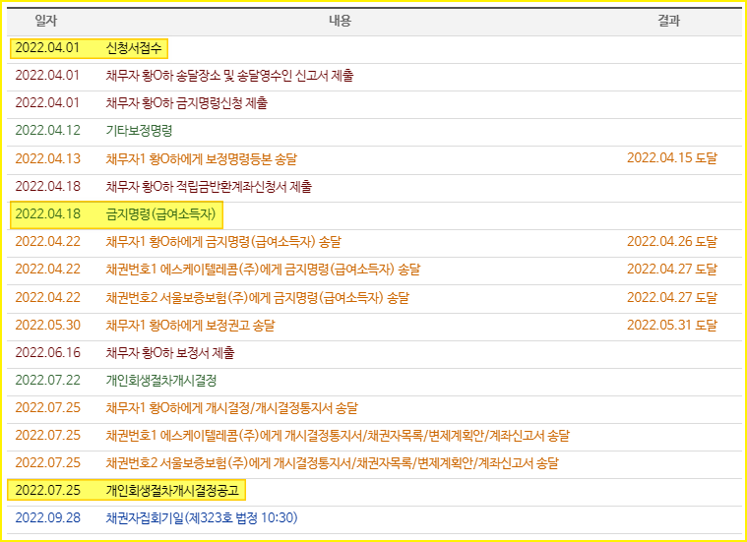Click 보정권고 송달 entry

(190, 326)
